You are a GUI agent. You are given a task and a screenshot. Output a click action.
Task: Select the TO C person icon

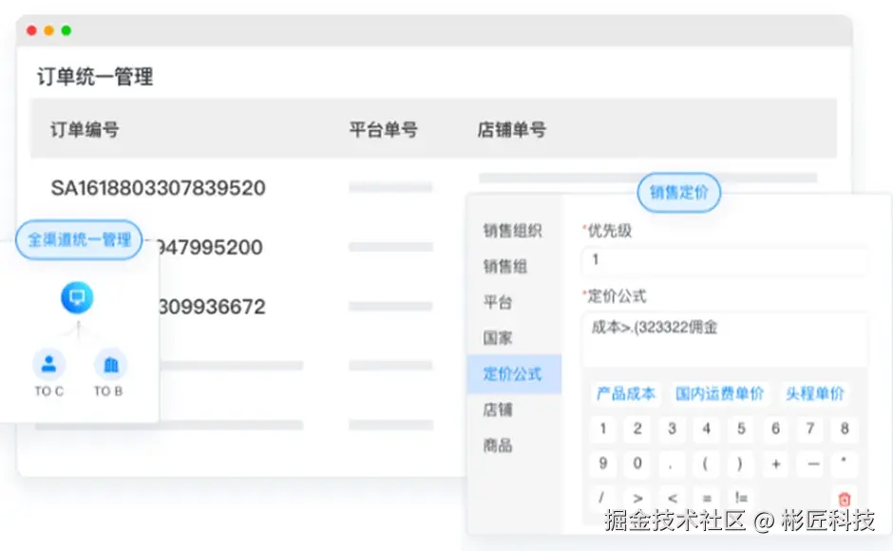click(48, 365)
